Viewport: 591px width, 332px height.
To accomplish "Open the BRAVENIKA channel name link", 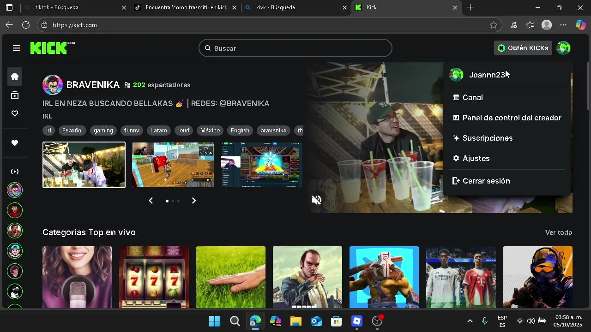I will click(93, 85).
